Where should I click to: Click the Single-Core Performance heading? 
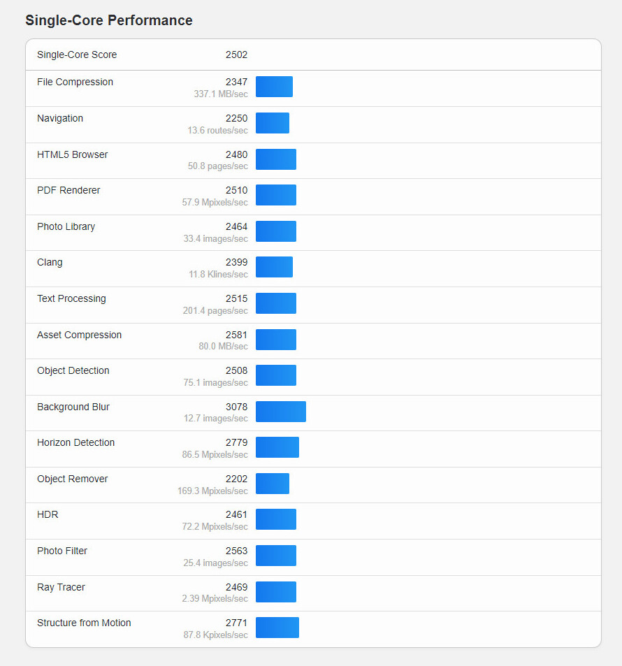(109, 20)
